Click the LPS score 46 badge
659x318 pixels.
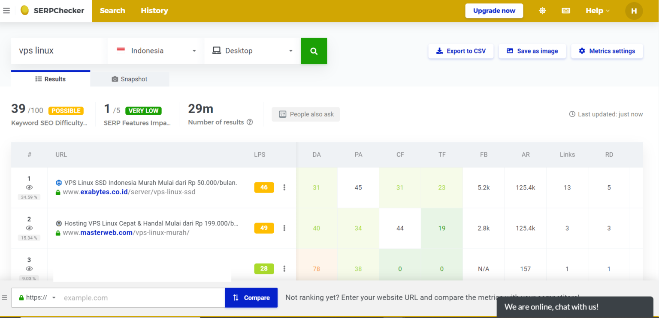point(264,187)
